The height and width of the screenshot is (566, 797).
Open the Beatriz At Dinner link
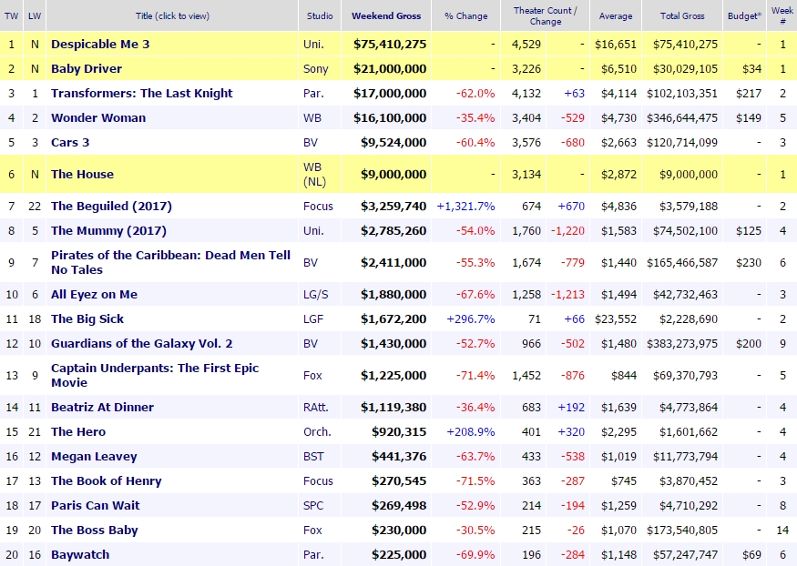pyautogui.click(x=102, y=407)
